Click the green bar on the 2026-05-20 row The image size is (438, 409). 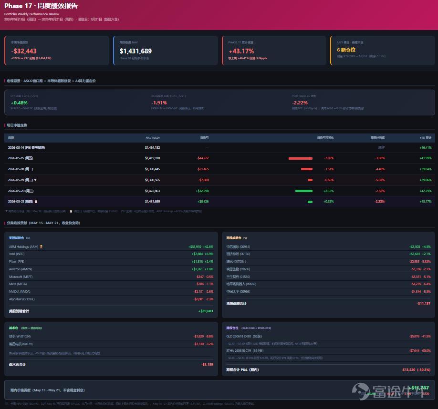click(x=303, y=191)
